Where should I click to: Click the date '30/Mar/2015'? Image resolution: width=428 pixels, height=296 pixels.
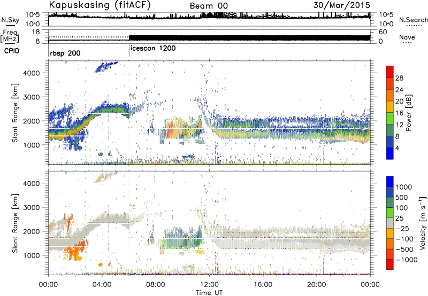click(x=341, y=5)
